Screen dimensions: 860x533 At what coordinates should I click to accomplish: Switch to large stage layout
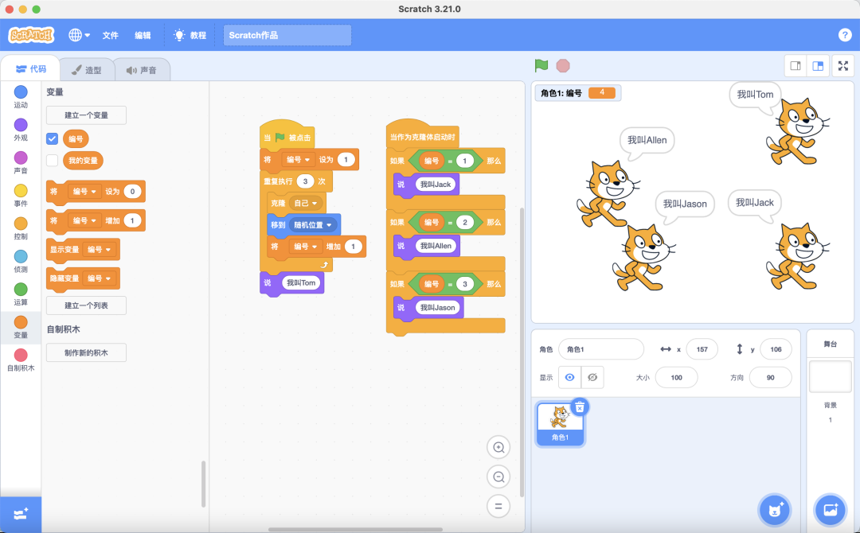tap(818, 66)
